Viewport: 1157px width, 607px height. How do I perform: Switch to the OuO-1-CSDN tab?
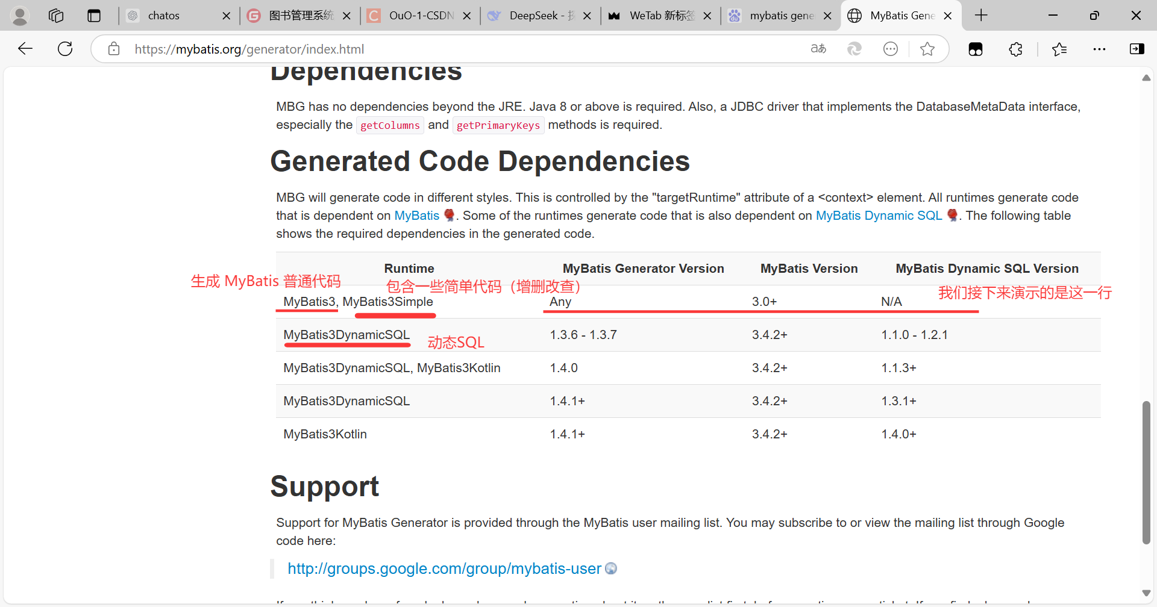tap(420, 16)
